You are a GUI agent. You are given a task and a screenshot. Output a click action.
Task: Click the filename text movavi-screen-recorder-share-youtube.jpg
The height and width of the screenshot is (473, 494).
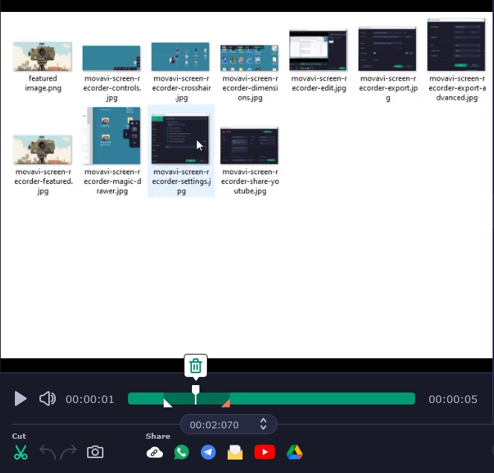(250, 181)
